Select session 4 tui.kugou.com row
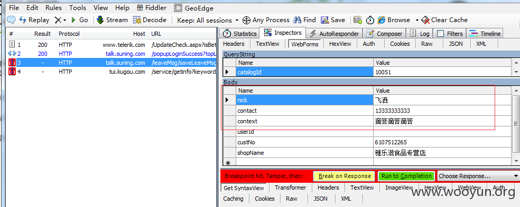520x207 pixels. click(x=112, y=72)
